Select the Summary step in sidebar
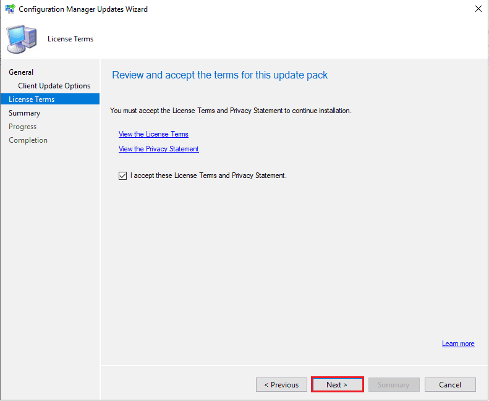489x401 pixels. coord(24,113)
